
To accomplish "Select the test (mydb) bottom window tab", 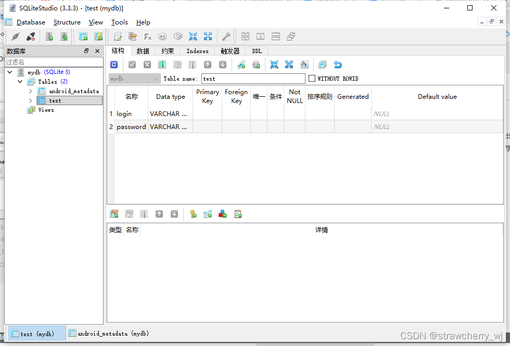I will (x=37, y=334).
